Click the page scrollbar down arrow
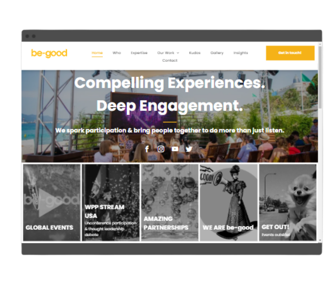This screenshot has height=282, width=336. [320, 240]
